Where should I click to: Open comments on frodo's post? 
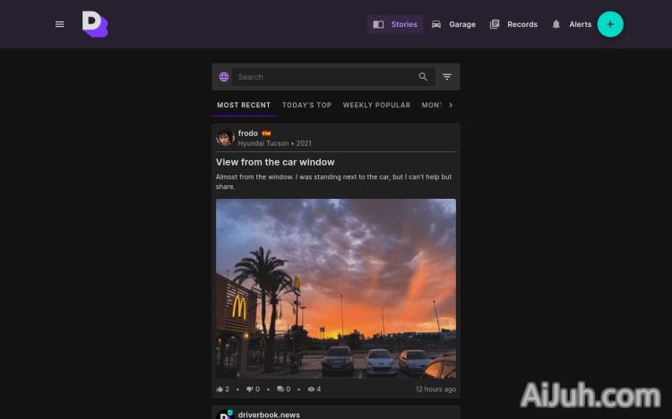[280, 389]
